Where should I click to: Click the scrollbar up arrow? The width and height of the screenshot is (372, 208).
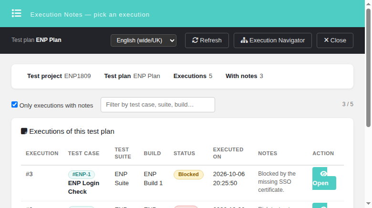click(x=368, y=4)
